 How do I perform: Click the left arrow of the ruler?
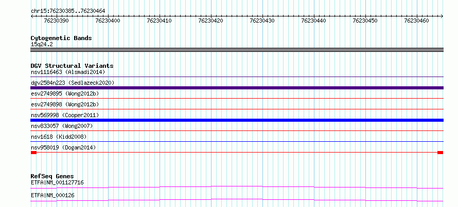[32, 16]
